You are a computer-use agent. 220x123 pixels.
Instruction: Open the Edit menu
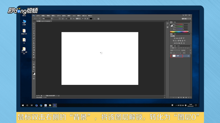tap(43, 16)
